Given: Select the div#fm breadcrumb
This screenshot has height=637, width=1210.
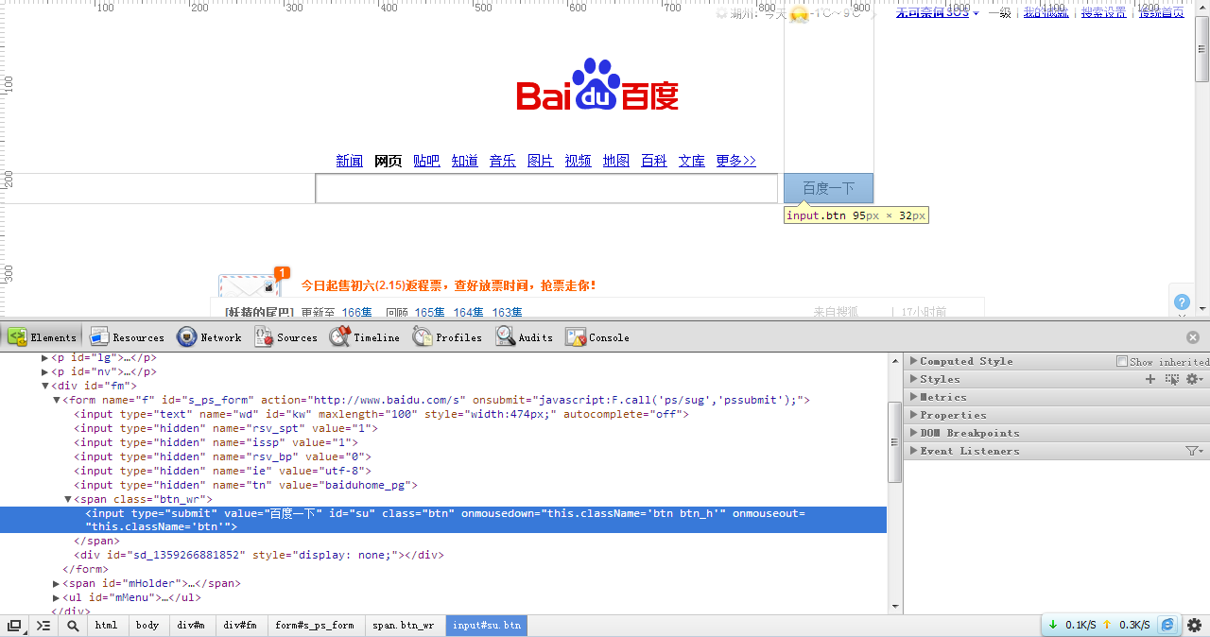Looking at the screenshot, I should click(x=240, y=626).
